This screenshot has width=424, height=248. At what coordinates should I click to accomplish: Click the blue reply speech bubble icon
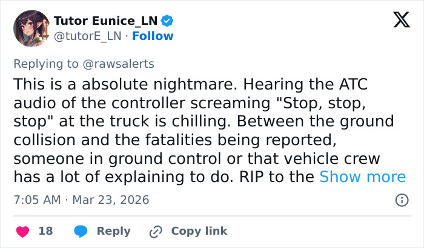81,231
